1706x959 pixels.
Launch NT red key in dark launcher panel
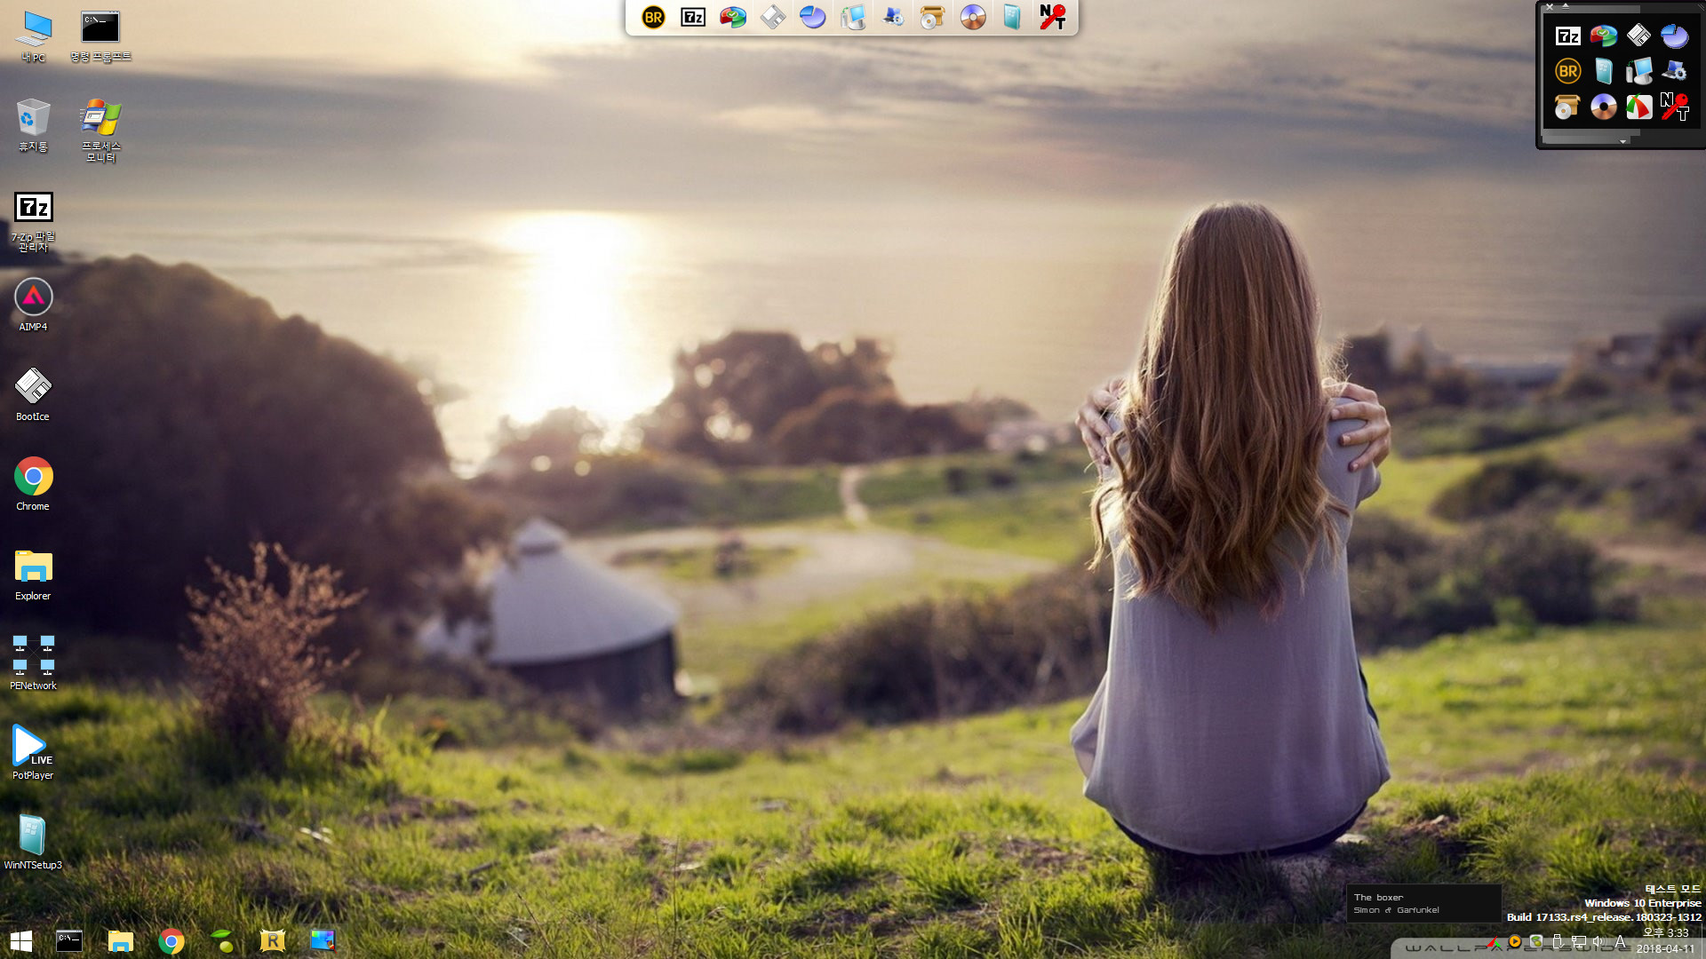(1674, 107)
